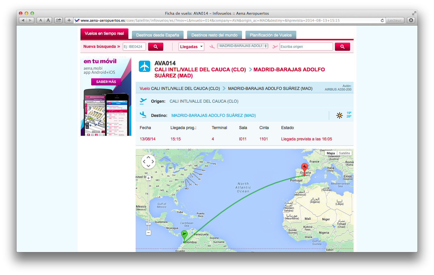Click the MADRID-BARAJAS ADOLFO SUÁREZ destination link
The height and width of the screenshot is (275, 434).
(x=213, y=115)
